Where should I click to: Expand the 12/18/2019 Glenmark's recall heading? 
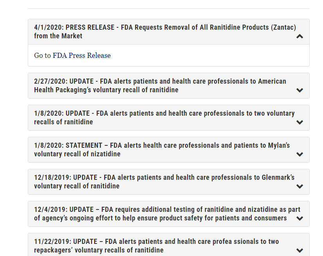pos(164,177)
